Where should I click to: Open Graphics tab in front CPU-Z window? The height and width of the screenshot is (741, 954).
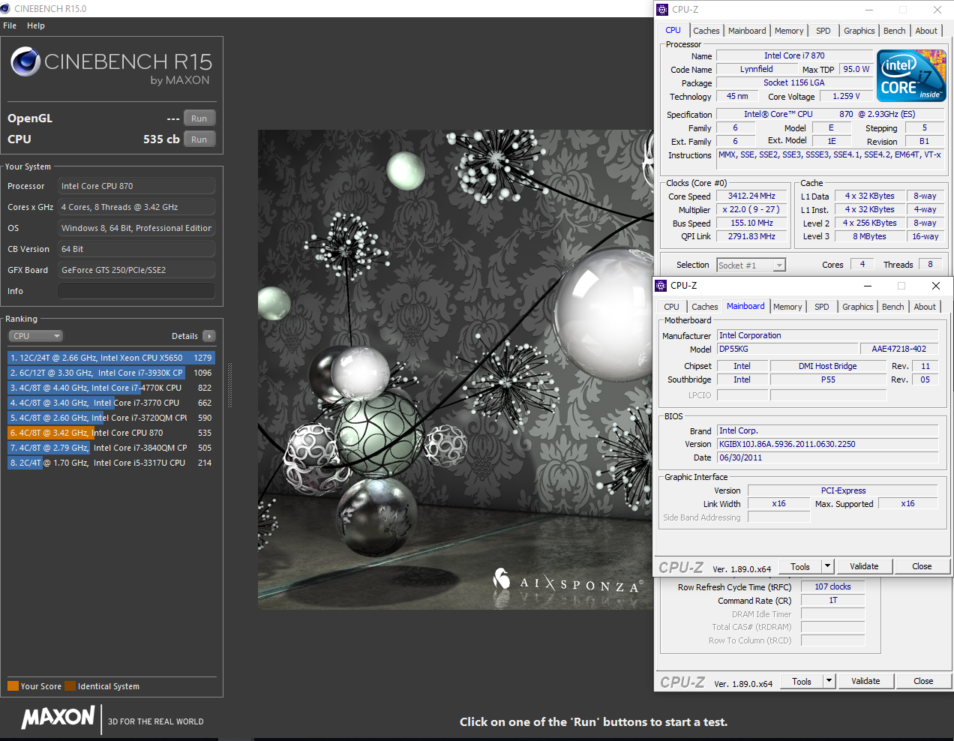[857, 307]
